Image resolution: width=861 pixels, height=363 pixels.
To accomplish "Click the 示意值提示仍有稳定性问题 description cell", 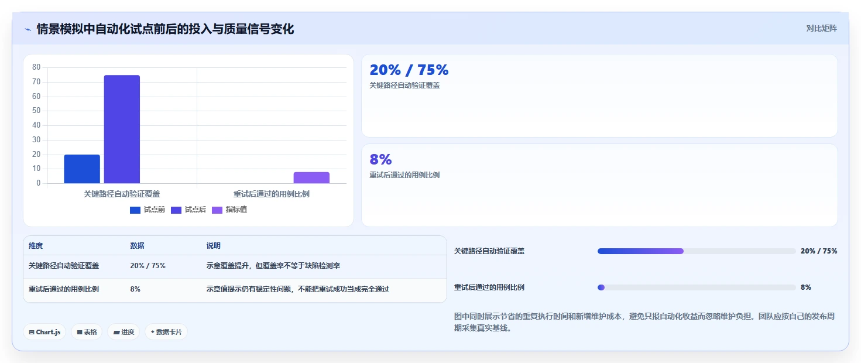I will (x=298, y=289).
